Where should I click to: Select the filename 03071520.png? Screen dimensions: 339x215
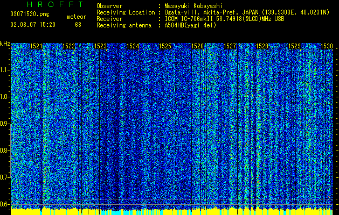click(x=30, y=15)
